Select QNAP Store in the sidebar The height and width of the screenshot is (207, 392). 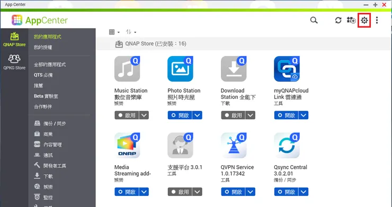point(14,40)
